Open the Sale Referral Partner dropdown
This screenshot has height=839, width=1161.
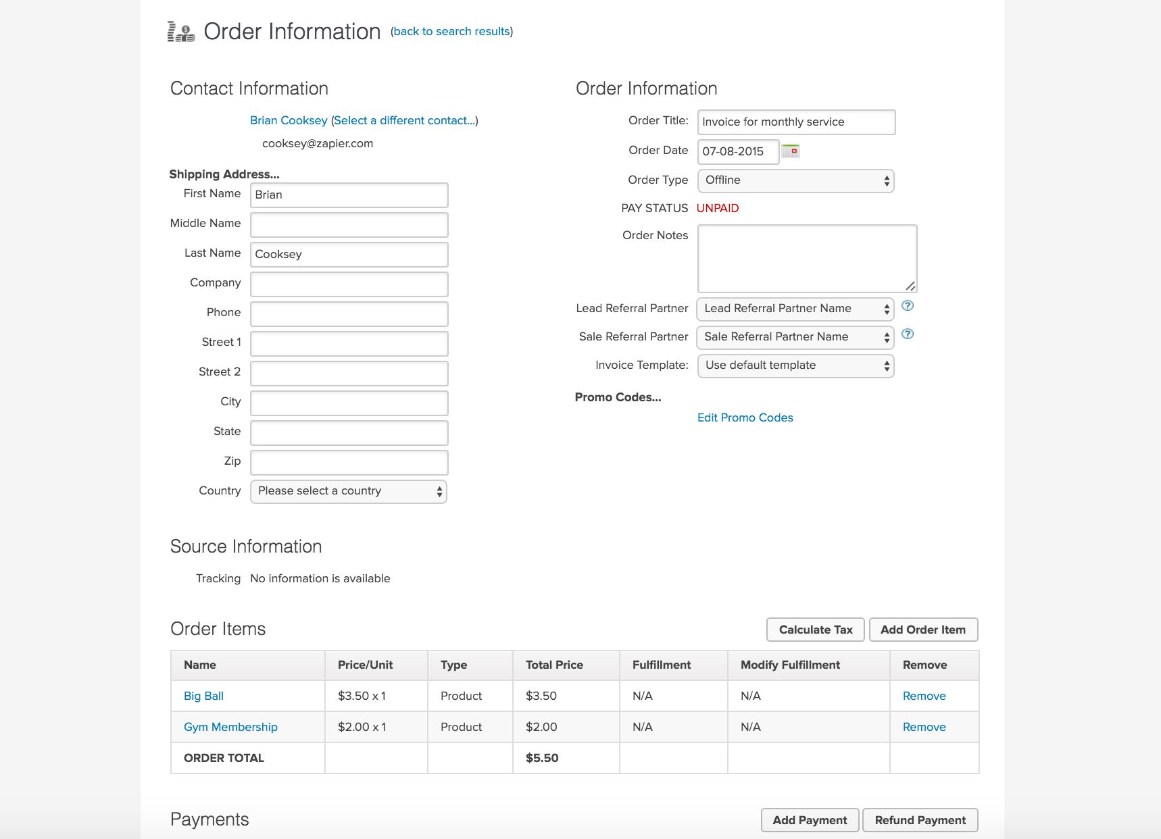(795, 337)
